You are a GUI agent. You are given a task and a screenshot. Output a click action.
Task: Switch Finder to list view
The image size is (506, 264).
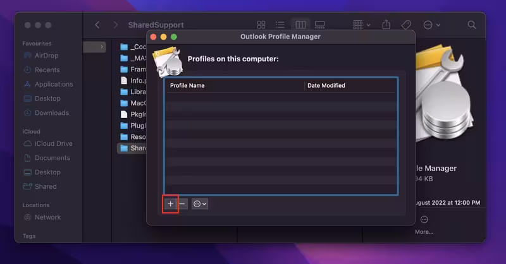click(x=280, y=25)
